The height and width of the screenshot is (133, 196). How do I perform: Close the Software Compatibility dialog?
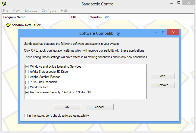point(173,32)
